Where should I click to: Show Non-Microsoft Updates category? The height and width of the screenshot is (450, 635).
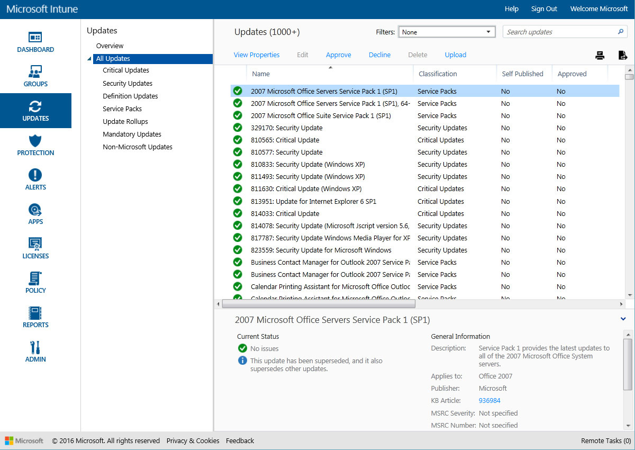tap(138, 147)
